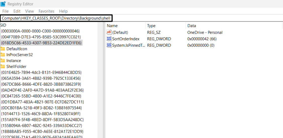283x138 pixels.
Task: Sort values by the Name column header
Action: [x=112, y=26]
